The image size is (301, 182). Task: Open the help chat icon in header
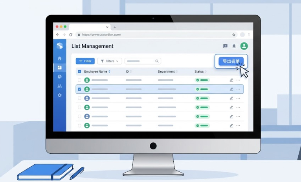coord(226,46)
